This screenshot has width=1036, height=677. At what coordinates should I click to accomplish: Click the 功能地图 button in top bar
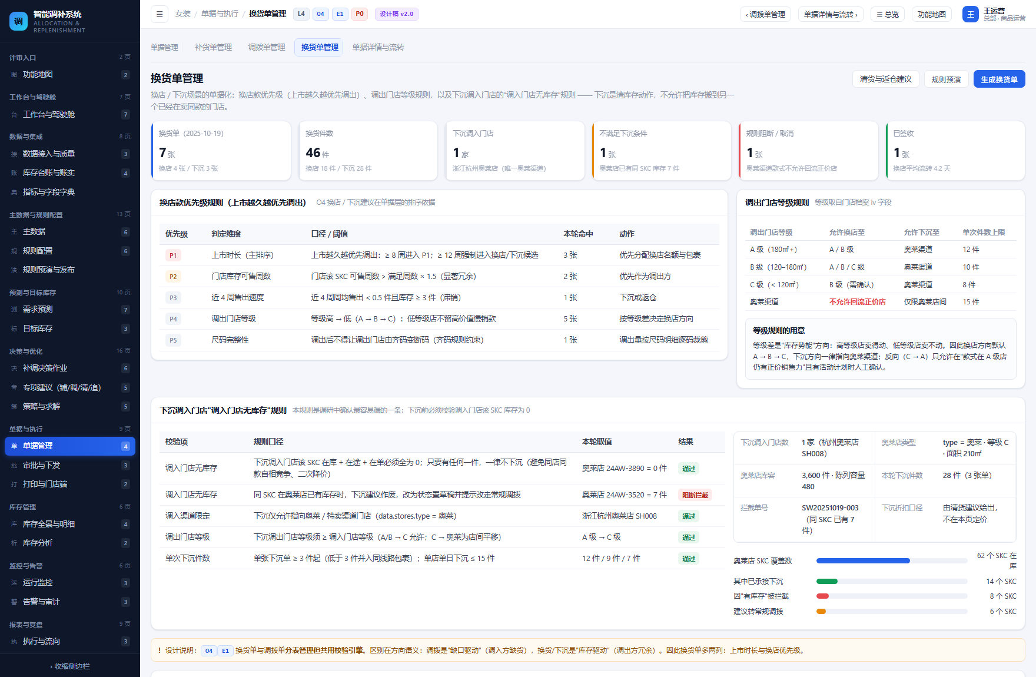tap(931, 14)
